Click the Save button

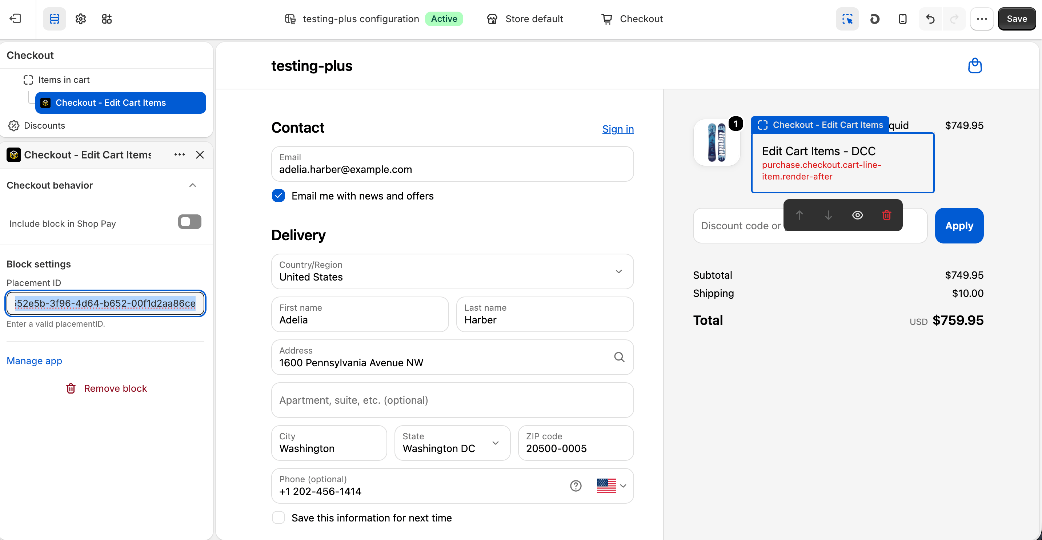(1017, 19)
